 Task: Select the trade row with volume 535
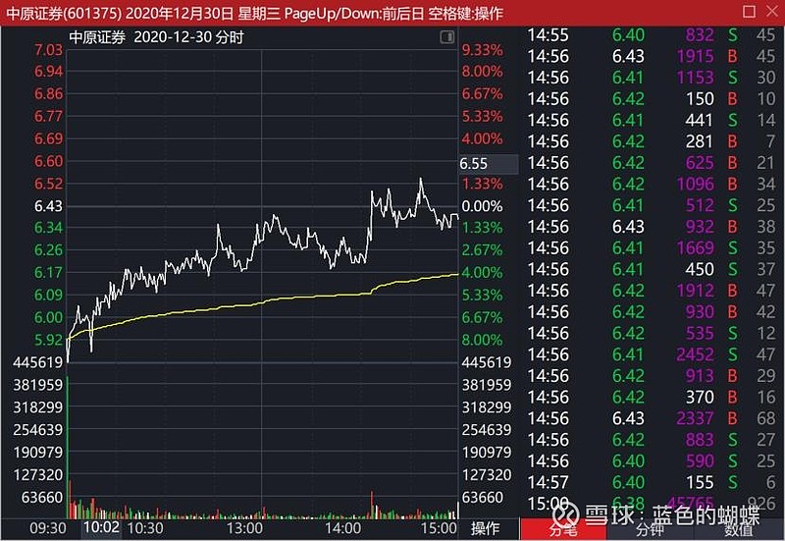click(x=652, y=333)
